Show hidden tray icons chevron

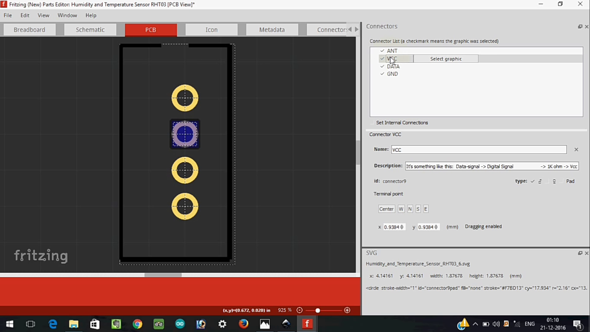(x=475, y=324)
